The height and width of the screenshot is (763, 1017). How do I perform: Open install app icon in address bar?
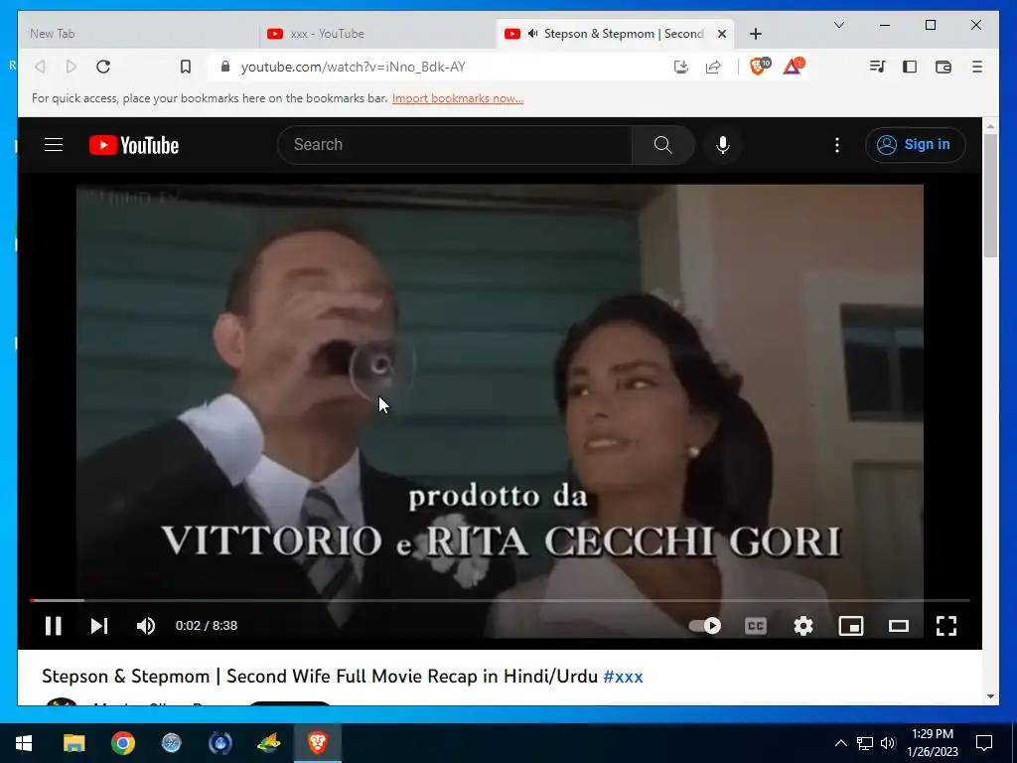pyautogui.click(x=681, y=67)
